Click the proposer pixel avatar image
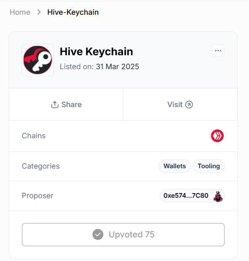 218,196
